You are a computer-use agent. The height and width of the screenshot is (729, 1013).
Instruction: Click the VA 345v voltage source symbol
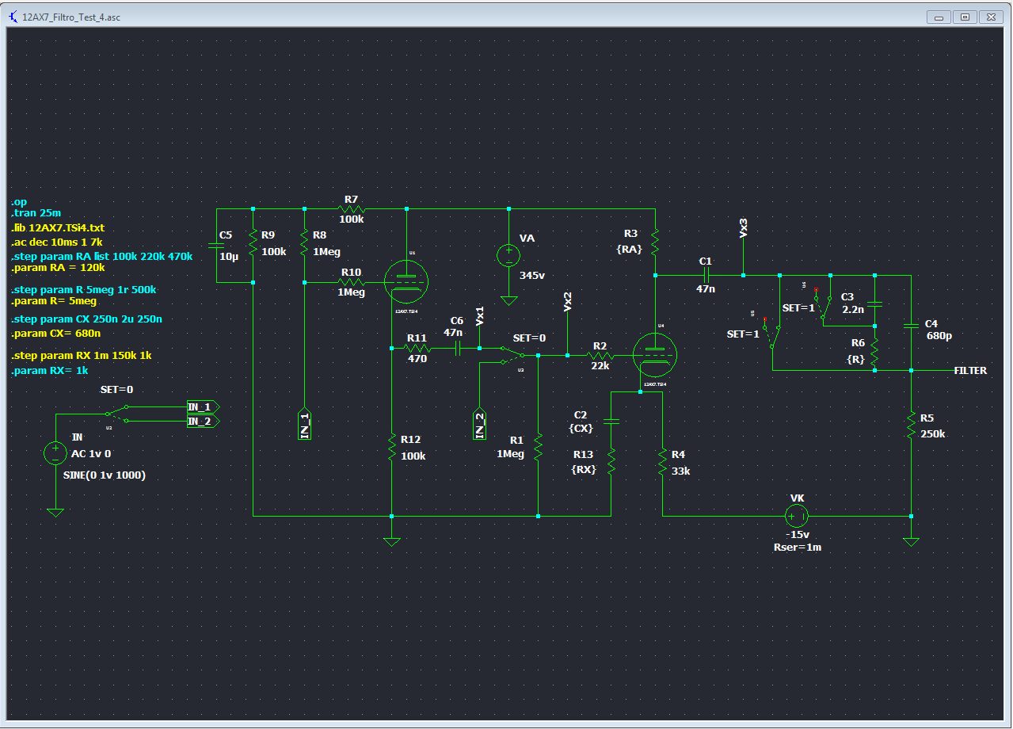(x=508, y=255)
